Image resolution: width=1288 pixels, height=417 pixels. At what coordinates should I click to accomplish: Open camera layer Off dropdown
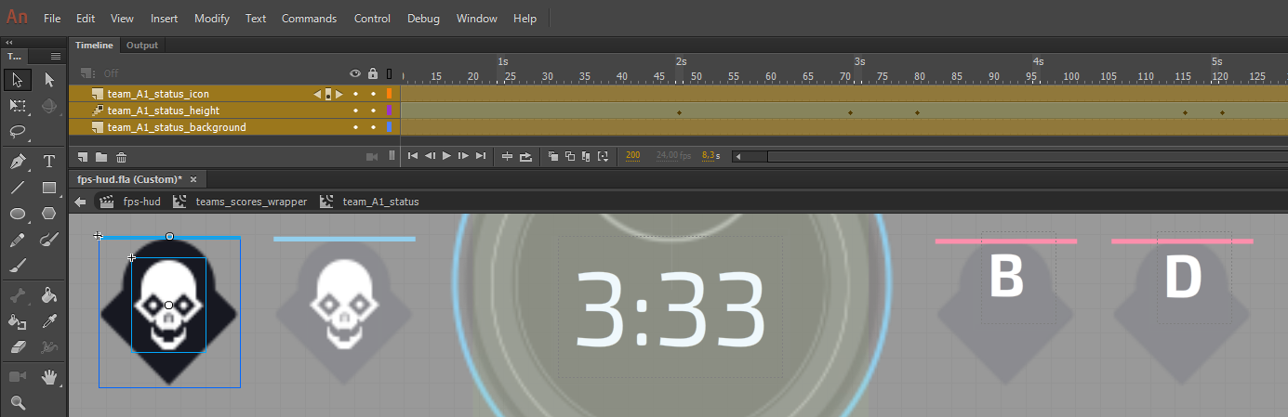pyautogui.click(x=110, y=73)
